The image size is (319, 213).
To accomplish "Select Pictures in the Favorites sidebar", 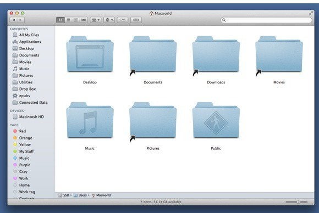I will (x=23, y=75).
